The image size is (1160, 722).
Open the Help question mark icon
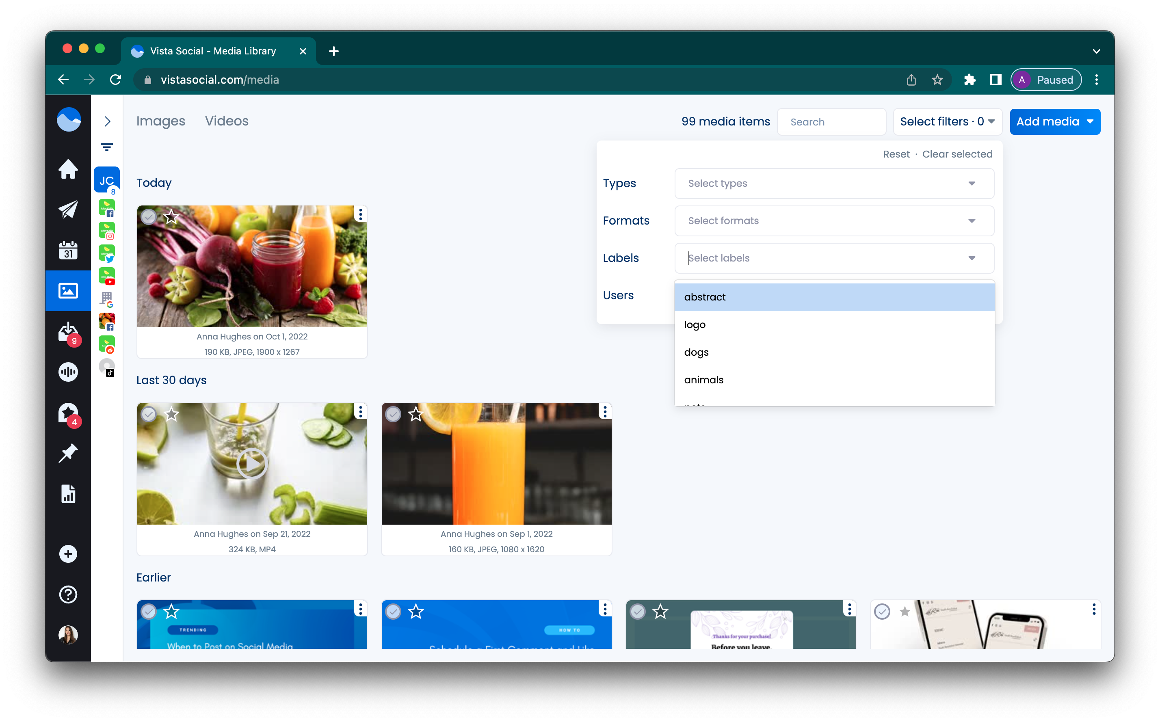click(x=68, y=594)
